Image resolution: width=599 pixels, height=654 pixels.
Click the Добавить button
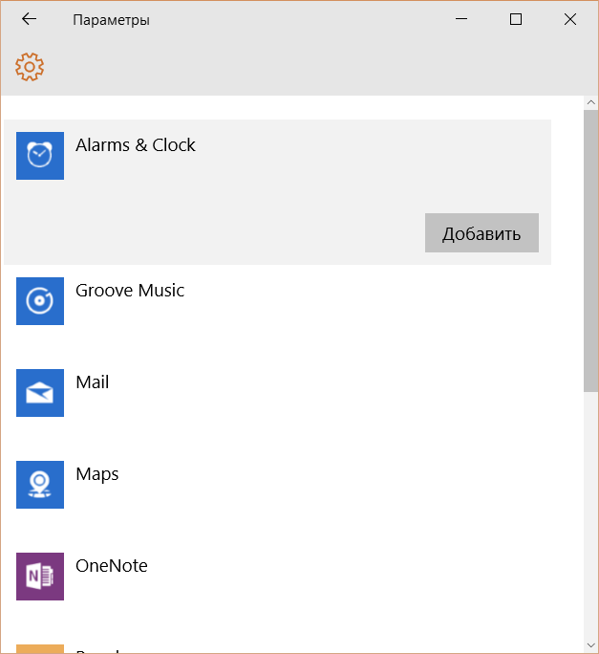481,232
